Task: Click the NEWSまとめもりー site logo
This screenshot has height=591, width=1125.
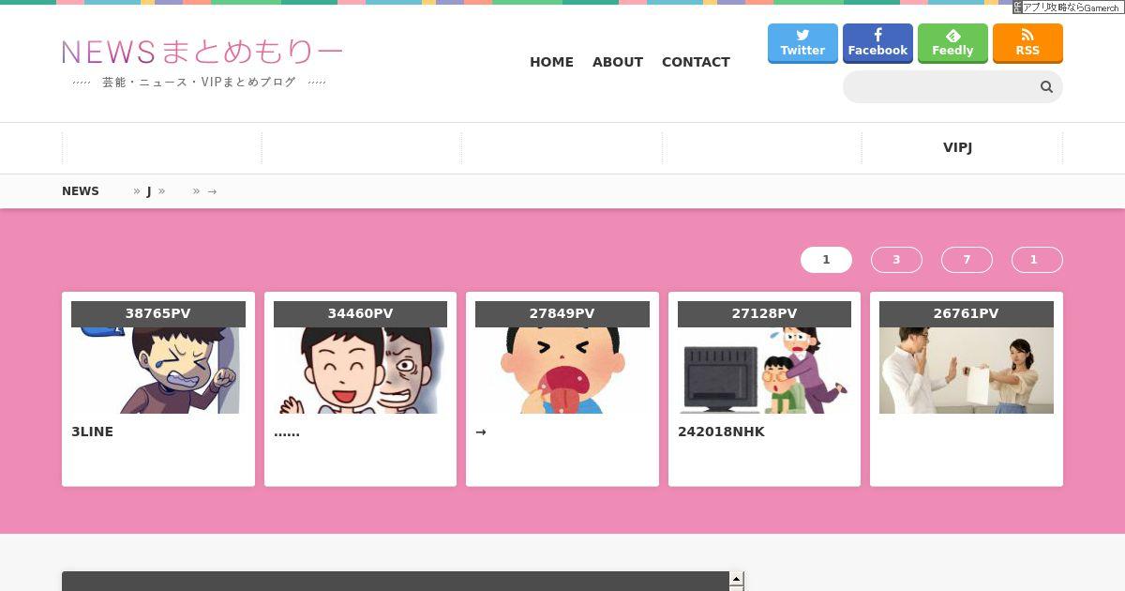Action: pyautogui.click(x=202, y=53)
